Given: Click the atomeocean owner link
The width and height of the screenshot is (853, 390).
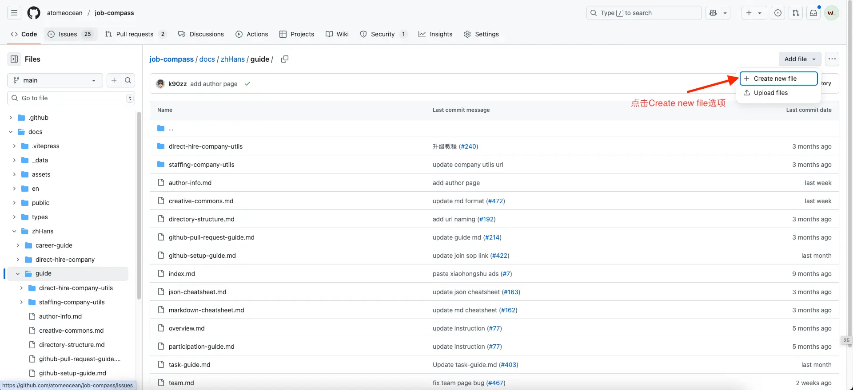Looking at the screenshot, I should coord(65,13).
